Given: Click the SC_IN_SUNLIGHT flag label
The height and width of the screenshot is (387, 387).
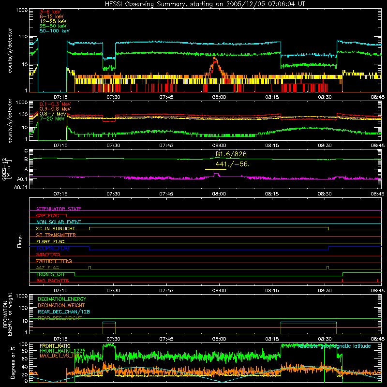Looking at the screenshot, I should point(56,228).
